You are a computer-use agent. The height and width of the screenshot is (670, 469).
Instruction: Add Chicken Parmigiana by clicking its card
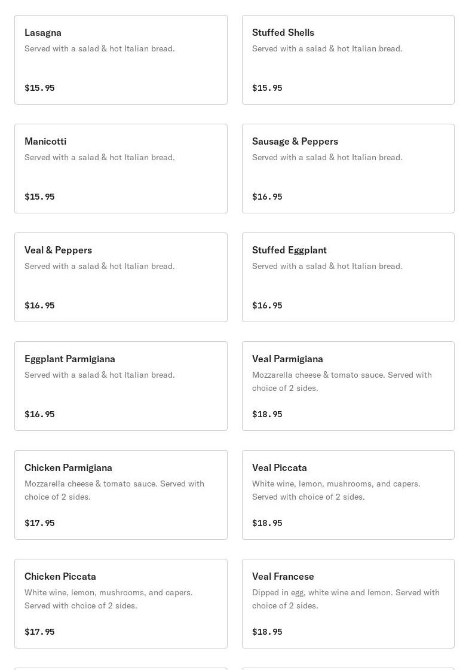tap(121, 495)
